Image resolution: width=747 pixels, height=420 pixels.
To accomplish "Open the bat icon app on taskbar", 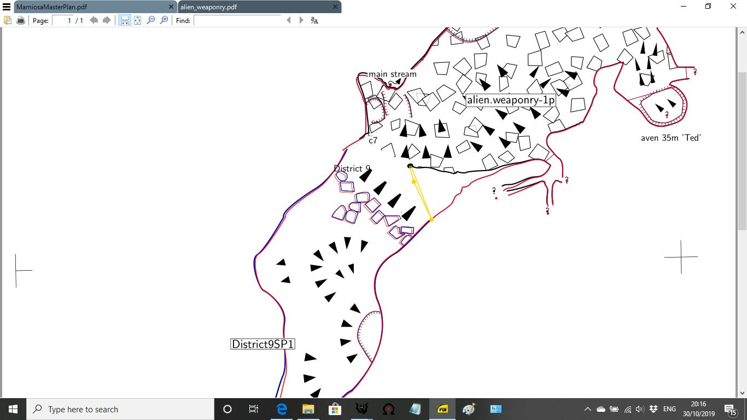I will (x=361, y=409).
